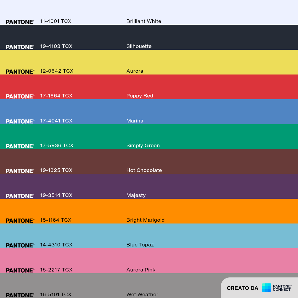
Task: Select code 12-0642 TCX
Action: tap(57, 71)
